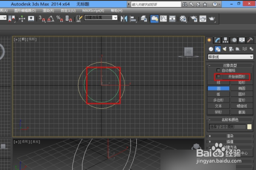Click the Use Pivot Point Center tool
Viewport: 256px width, 170px height.
point(11,19)
